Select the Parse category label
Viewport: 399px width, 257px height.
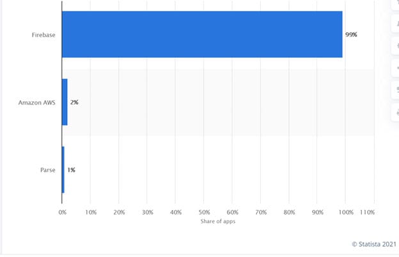point(48,170)
